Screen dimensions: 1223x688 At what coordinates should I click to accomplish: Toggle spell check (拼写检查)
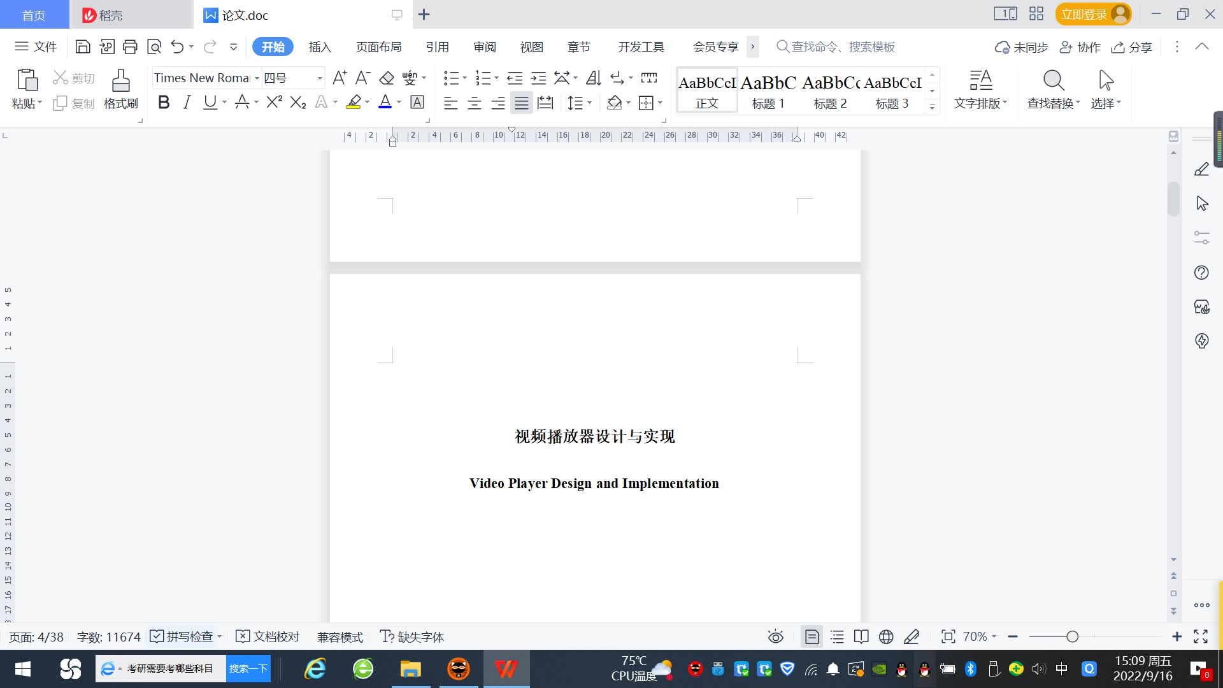(183, 636)
